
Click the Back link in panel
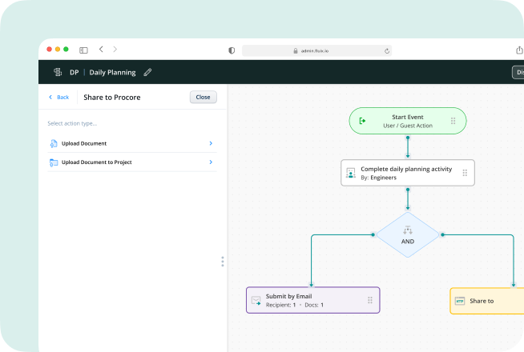tap(58, 97)
